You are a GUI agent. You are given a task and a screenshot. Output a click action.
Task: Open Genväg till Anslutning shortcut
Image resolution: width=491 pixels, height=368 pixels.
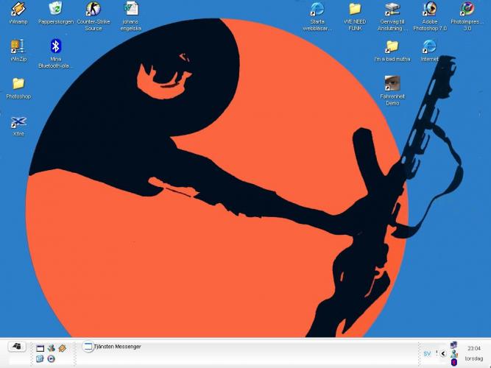click(x=392, y=10)
